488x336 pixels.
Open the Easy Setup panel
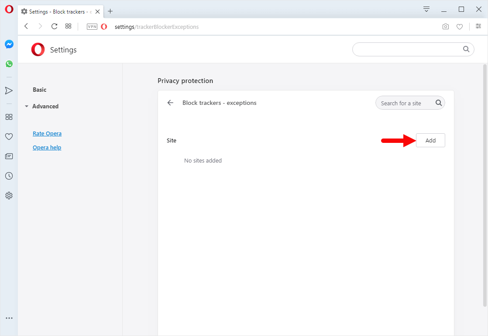coord(478,27)
